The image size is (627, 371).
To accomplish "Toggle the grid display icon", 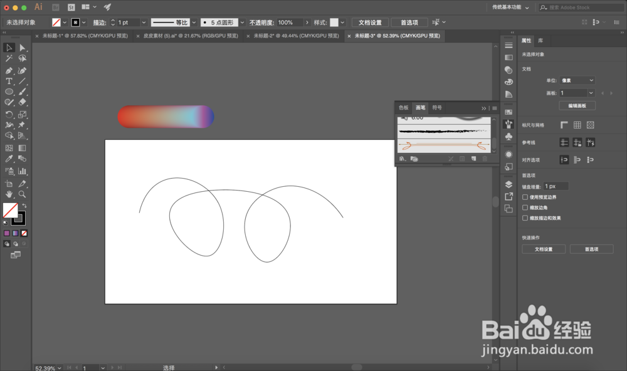I will pos(577,125).
